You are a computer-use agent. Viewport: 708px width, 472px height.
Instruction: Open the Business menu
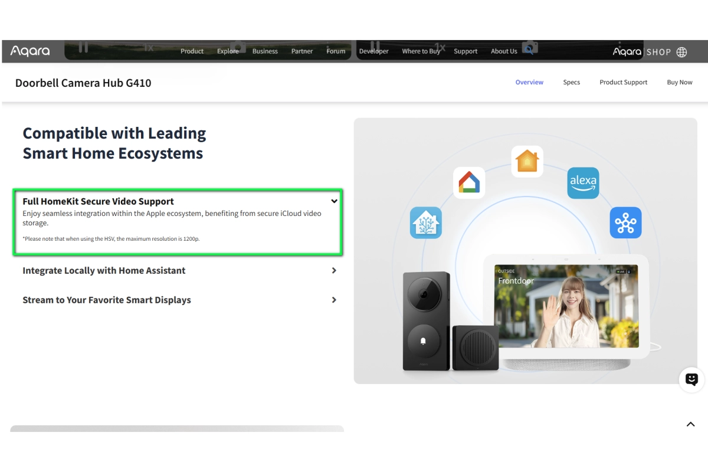265,51
